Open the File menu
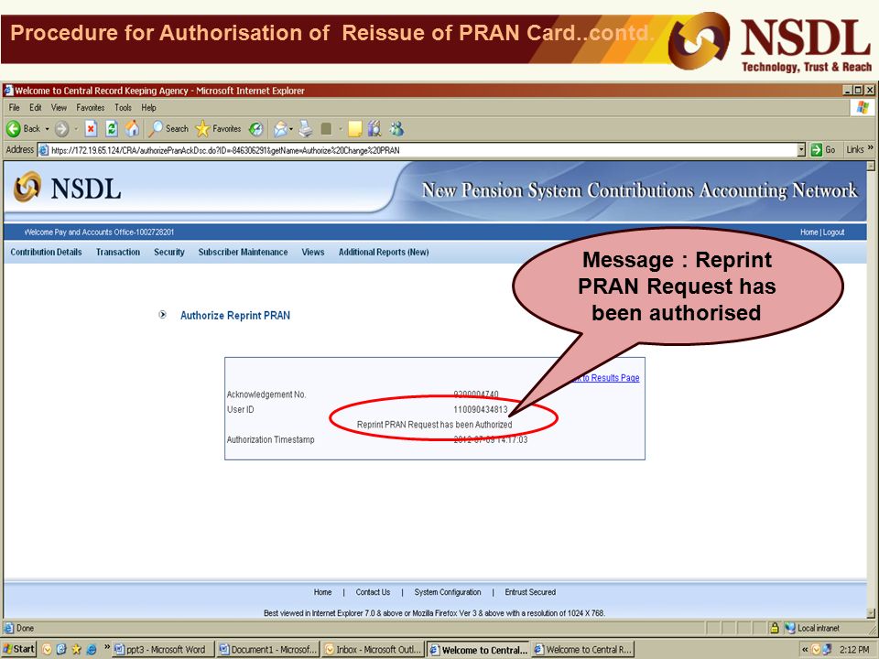The height and width of the screenshot is (659, 879). click(14, 108)
